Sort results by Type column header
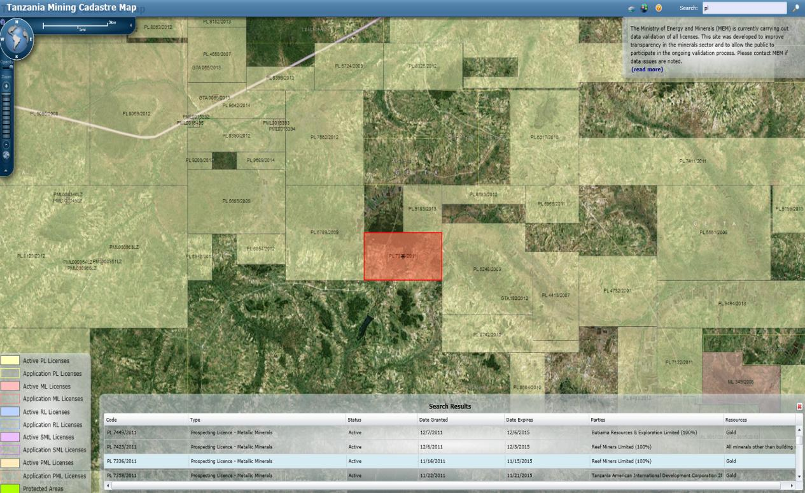 click(267, 420)
